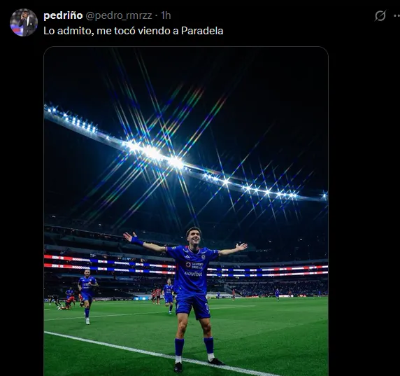Open the @pedro_rmrzz handle link
Screen dimensions: 400x376
(x=119, y=15)
